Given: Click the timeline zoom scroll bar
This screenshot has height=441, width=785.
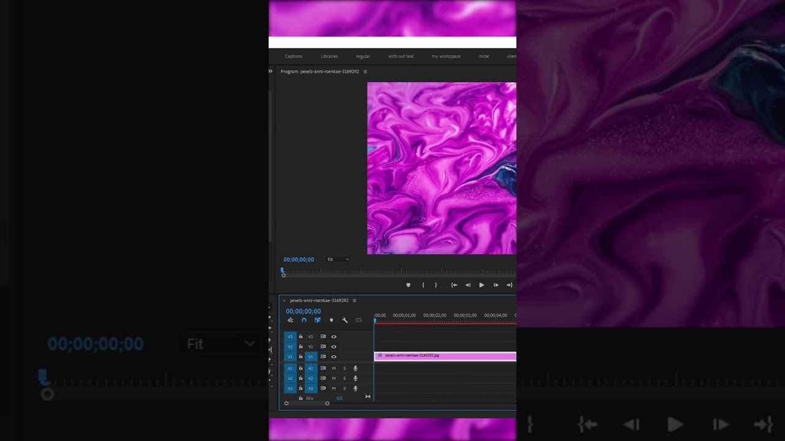Looking at the screenshot, I should click(307, 403).
